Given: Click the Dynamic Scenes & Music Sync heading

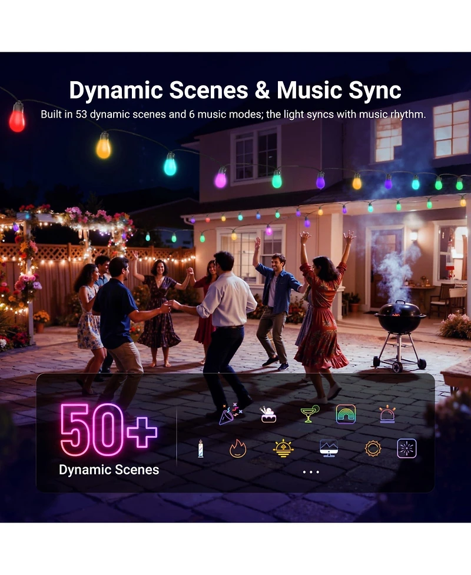Looking at the screenshot, I should 235,90.
